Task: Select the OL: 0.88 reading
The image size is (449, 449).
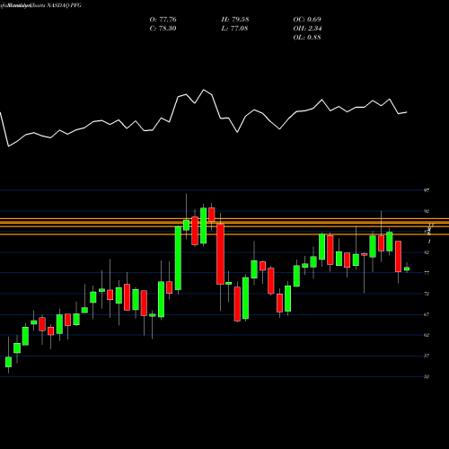Action: tap(307, 38)
